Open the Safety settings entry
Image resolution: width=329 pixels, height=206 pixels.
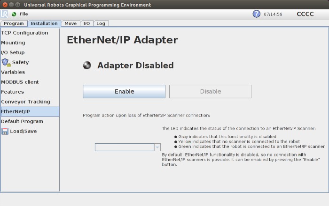click(x=30, y=62)
